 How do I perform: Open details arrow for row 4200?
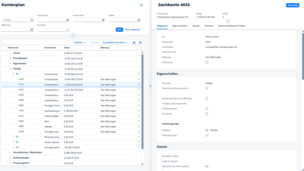(138, 100)
